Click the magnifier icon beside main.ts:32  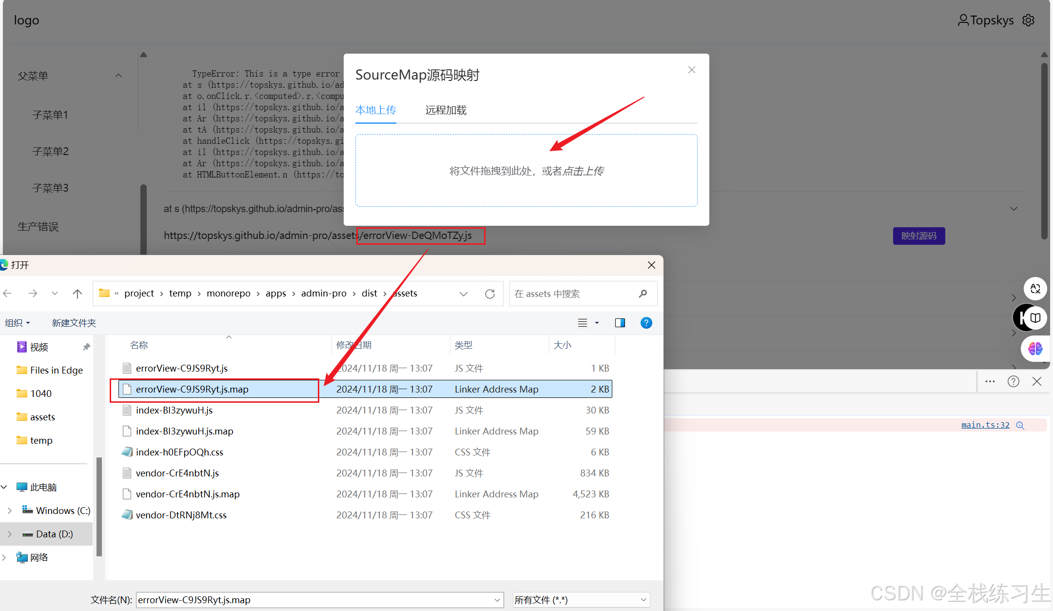click(1020, 425)
